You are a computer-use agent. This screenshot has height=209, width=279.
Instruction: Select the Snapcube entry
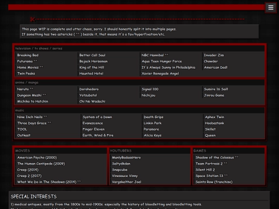(120, 170)
